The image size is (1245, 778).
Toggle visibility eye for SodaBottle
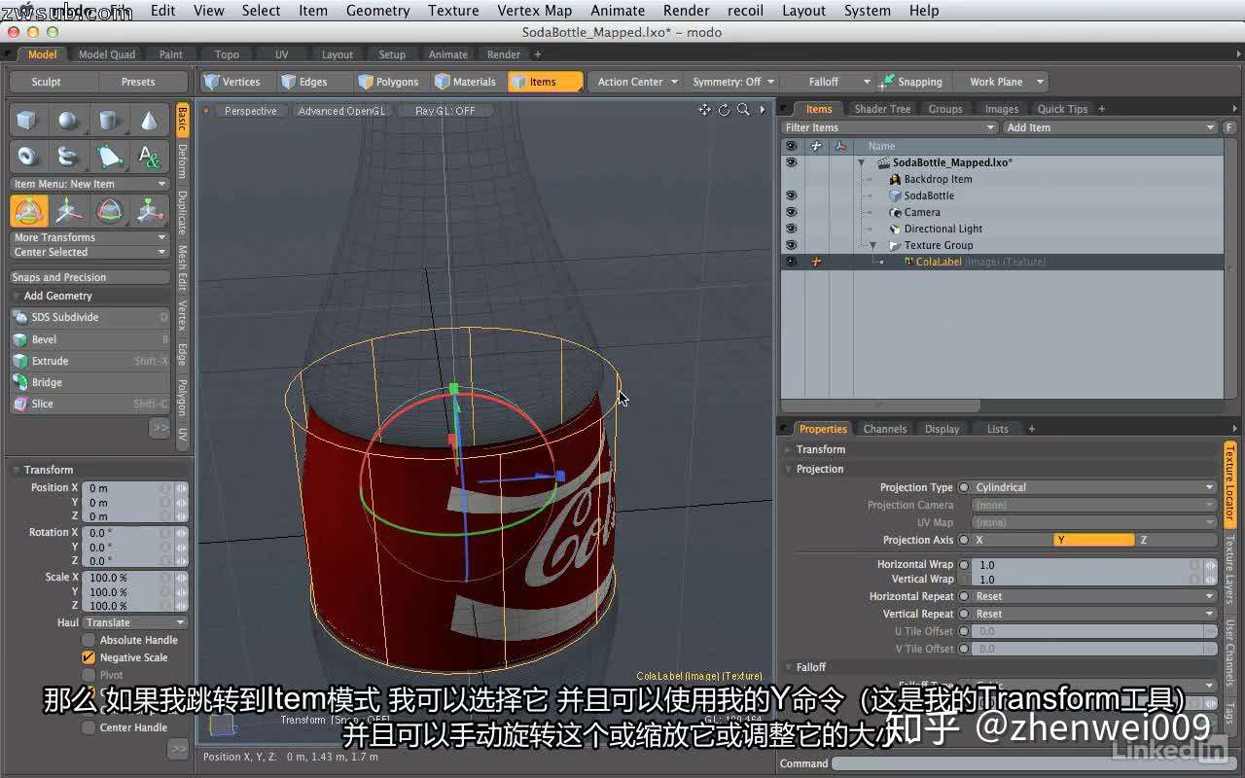tap(791, 195)
